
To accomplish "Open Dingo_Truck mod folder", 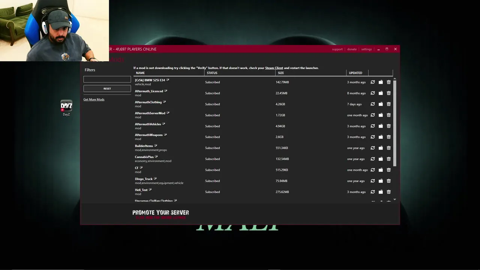I will [x=381, y=181].
